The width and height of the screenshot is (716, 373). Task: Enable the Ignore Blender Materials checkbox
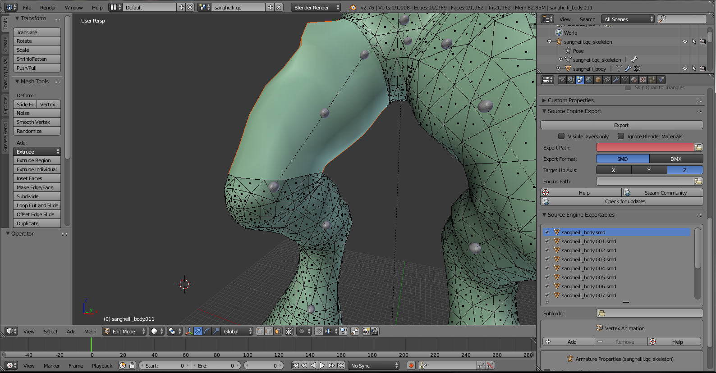pos(621,136)
